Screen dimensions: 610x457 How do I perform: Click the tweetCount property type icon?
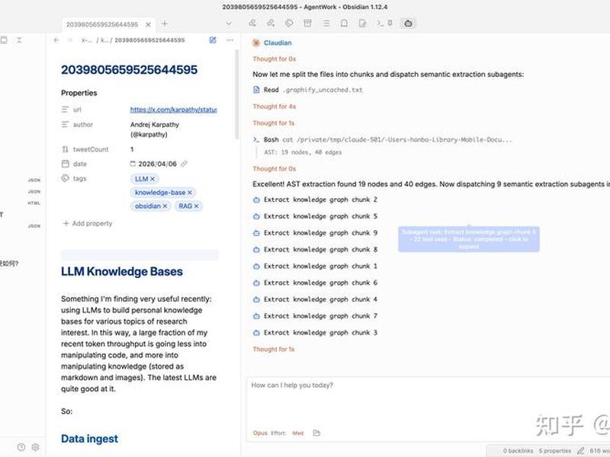pyautogui.click(x=65, y=149)
